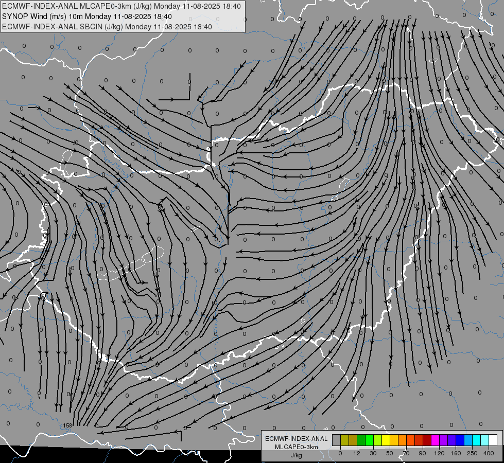Click the J/kg unit label in legend
Image resolution: width=504 pixels, height=463 pixels.
click(297, 455)
